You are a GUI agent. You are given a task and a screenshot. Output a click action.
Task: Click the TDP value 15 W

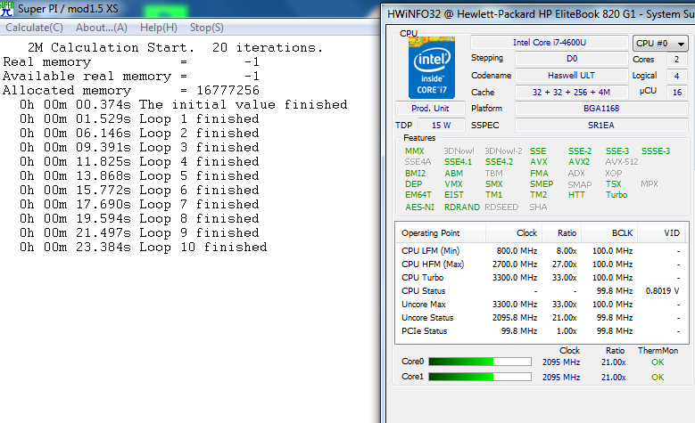(442, 126)
